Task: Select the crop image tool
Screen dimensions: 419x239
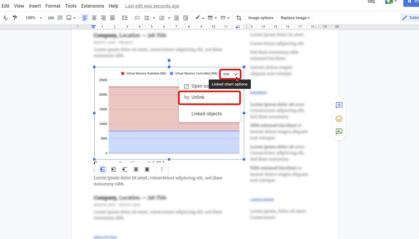Action: tap(239, 18)
